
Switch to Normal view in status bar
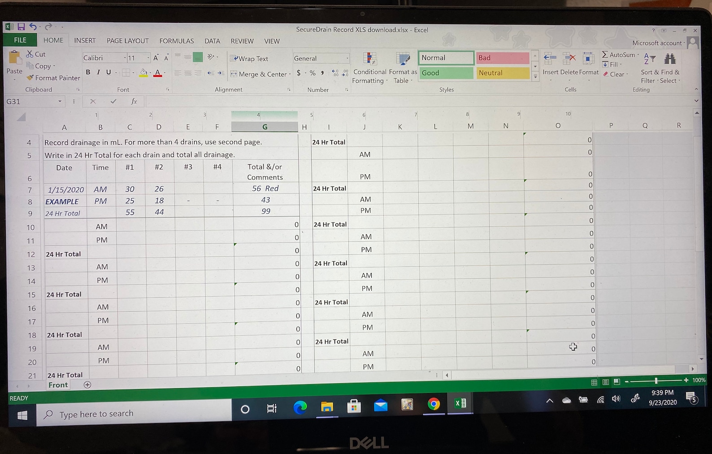pyautogui.click(x=594, y=382)
